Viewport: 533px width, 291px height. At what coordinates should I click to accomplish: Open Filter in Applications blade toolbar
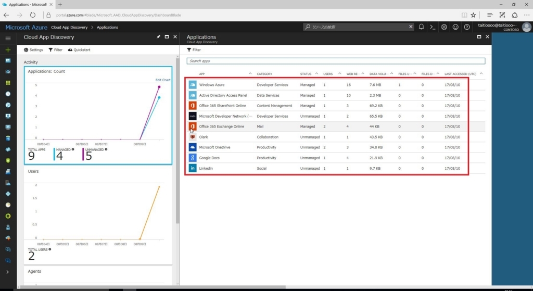pos(194,49)
